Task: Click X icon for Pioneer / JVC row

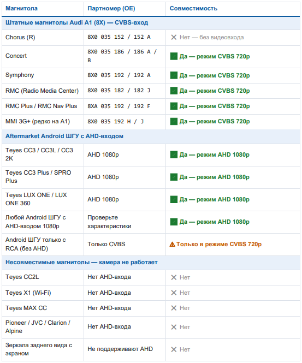Action: 174,327
